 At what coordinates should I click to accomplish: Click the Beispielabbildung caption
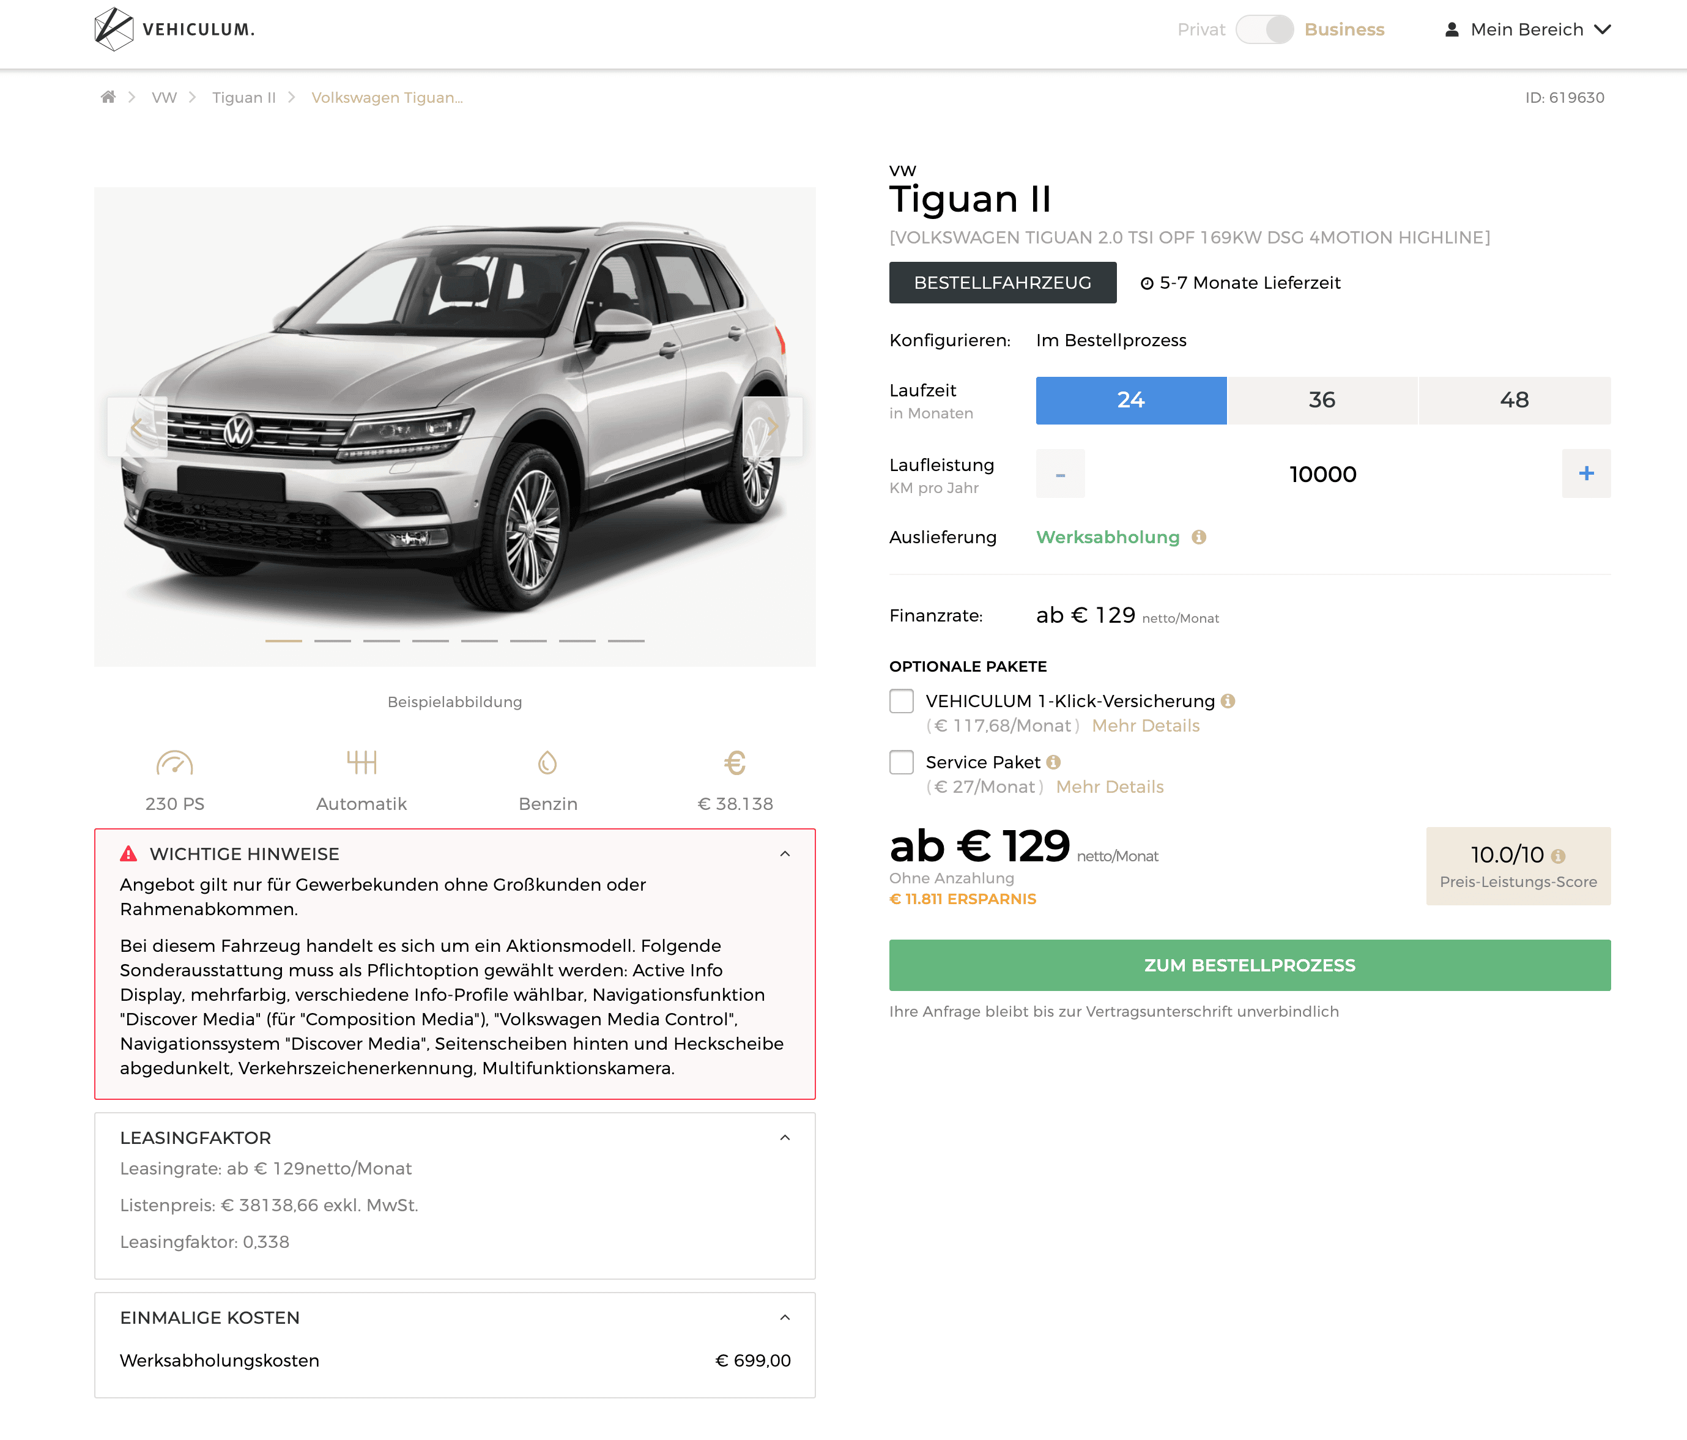click(x=454, y=701)
